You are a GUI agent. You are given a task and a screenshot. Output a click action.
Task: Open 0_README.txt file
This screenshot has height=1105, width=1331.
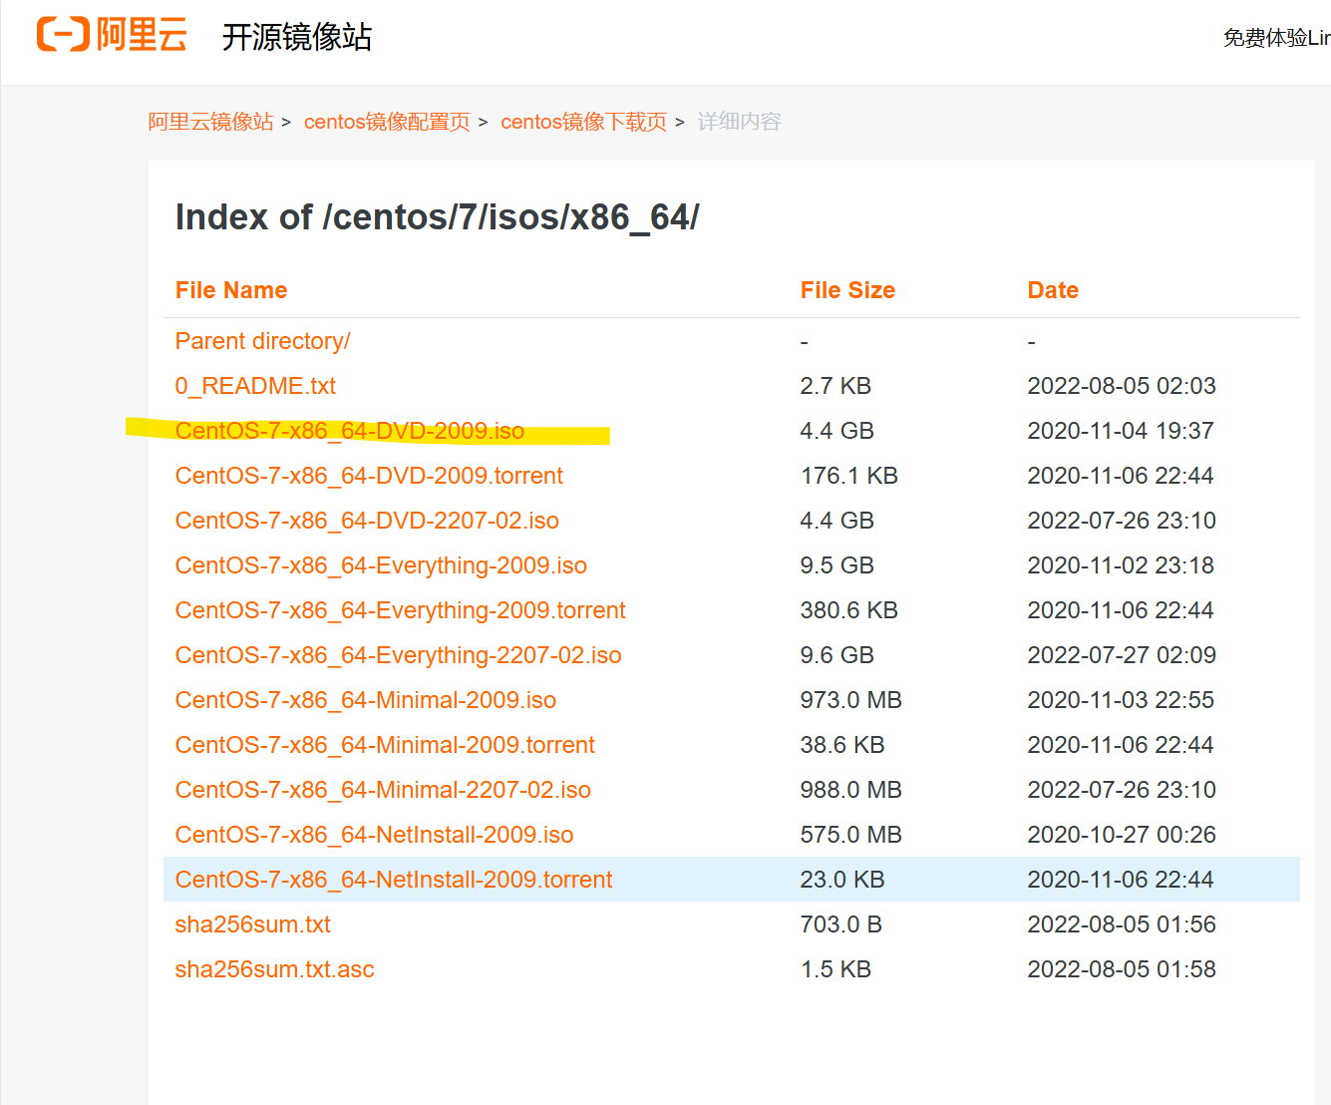[255, 386]
